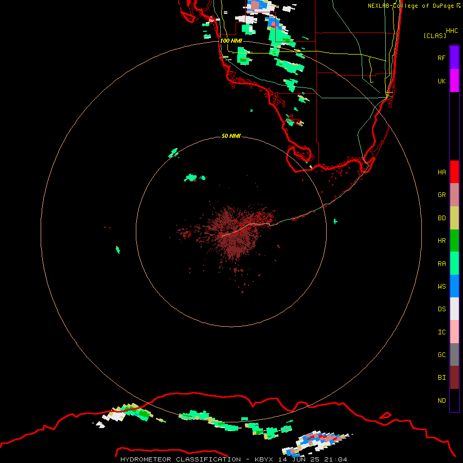The image size is (463, 463).
Task: Click the '[CLAS]' units label
Action: (435, 35)
